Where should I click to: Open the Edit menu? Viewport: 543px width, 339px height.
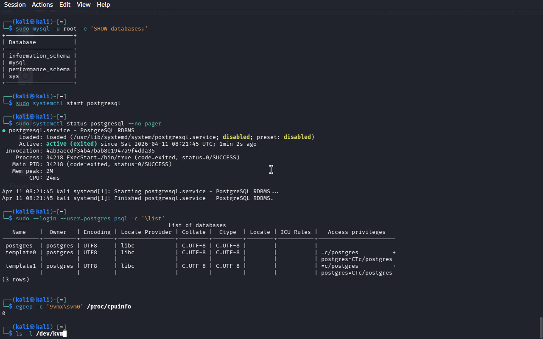tap(65, 5)
